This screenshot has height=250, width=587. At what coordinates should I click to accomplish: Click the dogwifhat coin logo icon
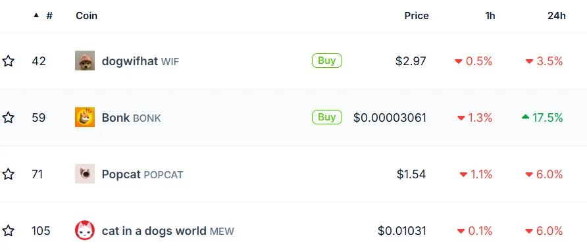click(x=85, y=61)
